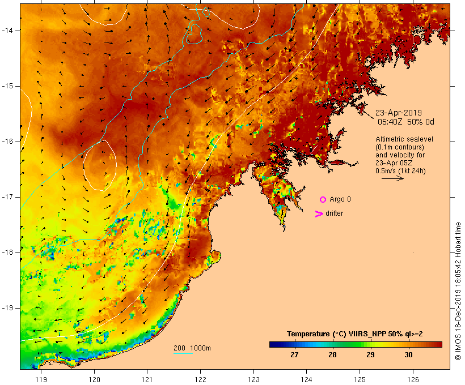Image resolution: width=465 pixels, height=385 pixels.
Task: Click the longitude axis label 125
Action: [x=360, y=379]
